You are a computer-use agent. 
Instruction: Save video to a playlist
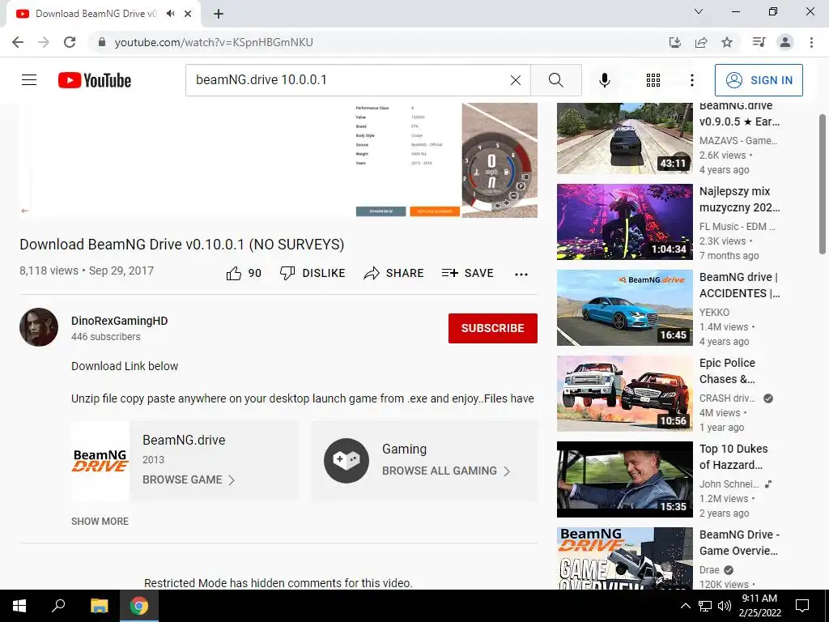[468, 274]
